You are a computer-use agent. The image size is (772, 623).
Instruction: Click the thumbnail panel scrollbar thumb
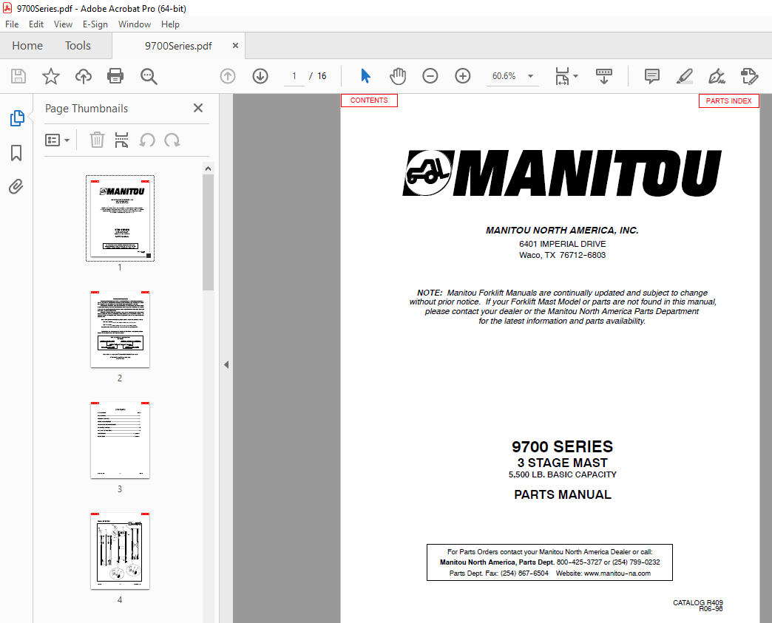[209, 232]
